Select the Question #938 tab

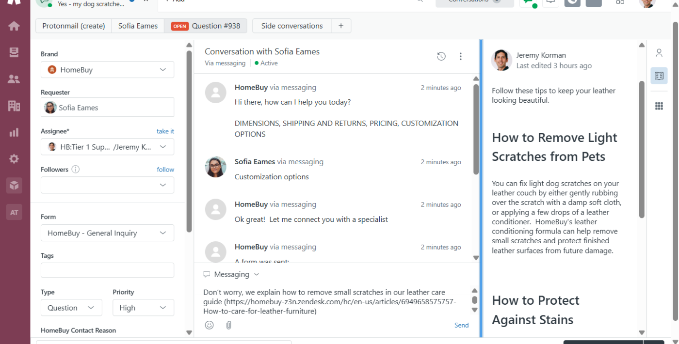pos(206,26)
